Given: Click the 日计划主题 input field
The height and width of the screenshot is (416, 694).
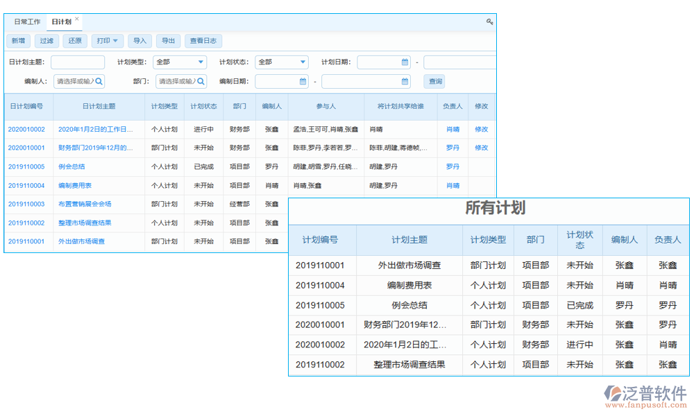Looking at the screenshot, I should pos(76,62).
